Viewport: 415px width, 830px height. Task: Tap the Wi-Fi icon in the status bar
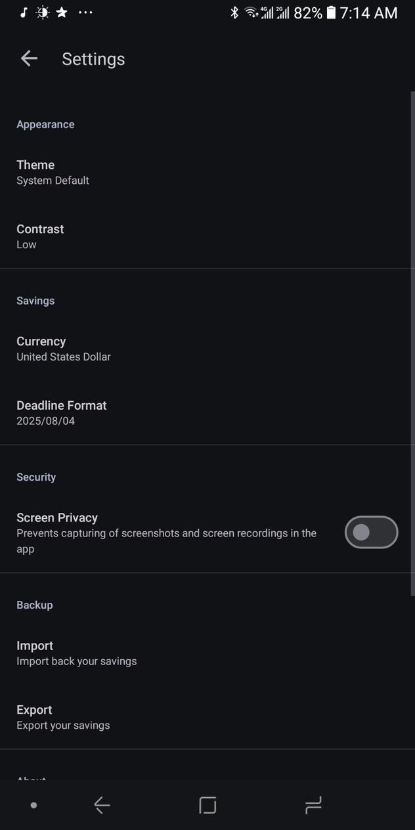click(x=251, y=12)
